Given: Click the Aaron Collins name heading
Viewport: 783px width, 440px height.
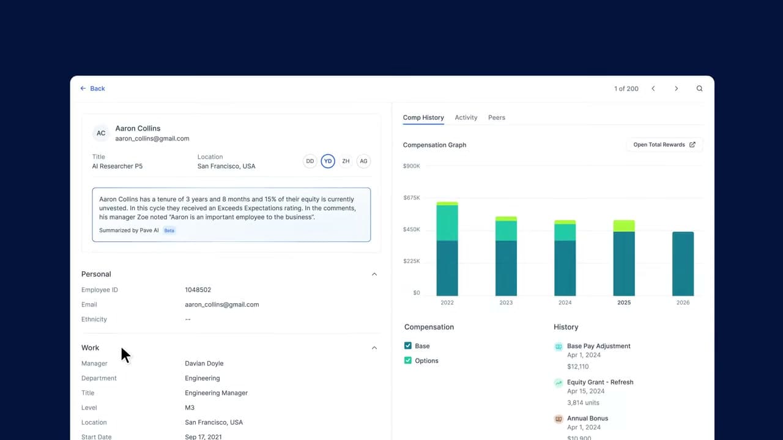Looking at the screenshot, I should [138, 128].
